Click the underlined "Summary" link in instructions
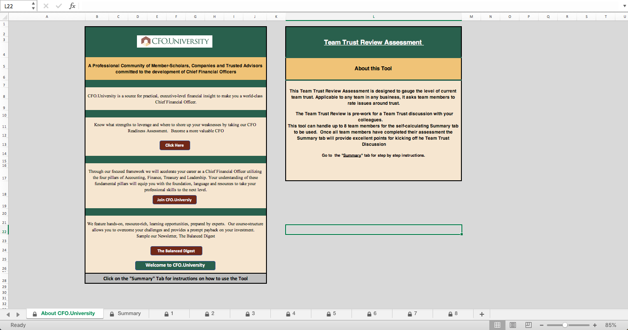This screenshot has width=628, height=330. click(x=352, y=155)
